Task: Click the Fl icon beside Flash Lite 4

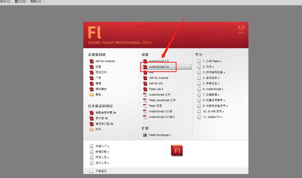Action: click(x=145, y=89)
